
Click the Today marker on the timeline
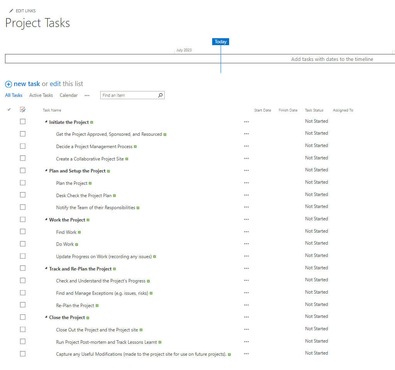221,42
